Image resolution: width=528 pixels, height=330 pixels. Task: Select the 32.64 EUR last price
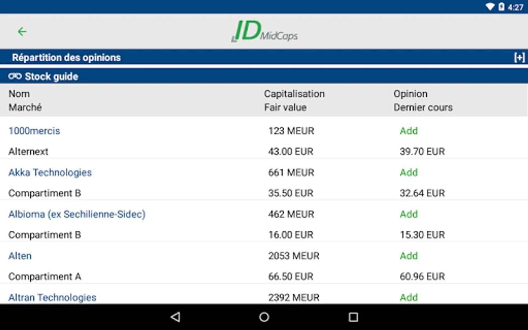pyautogui.click(x=422, y=193)
